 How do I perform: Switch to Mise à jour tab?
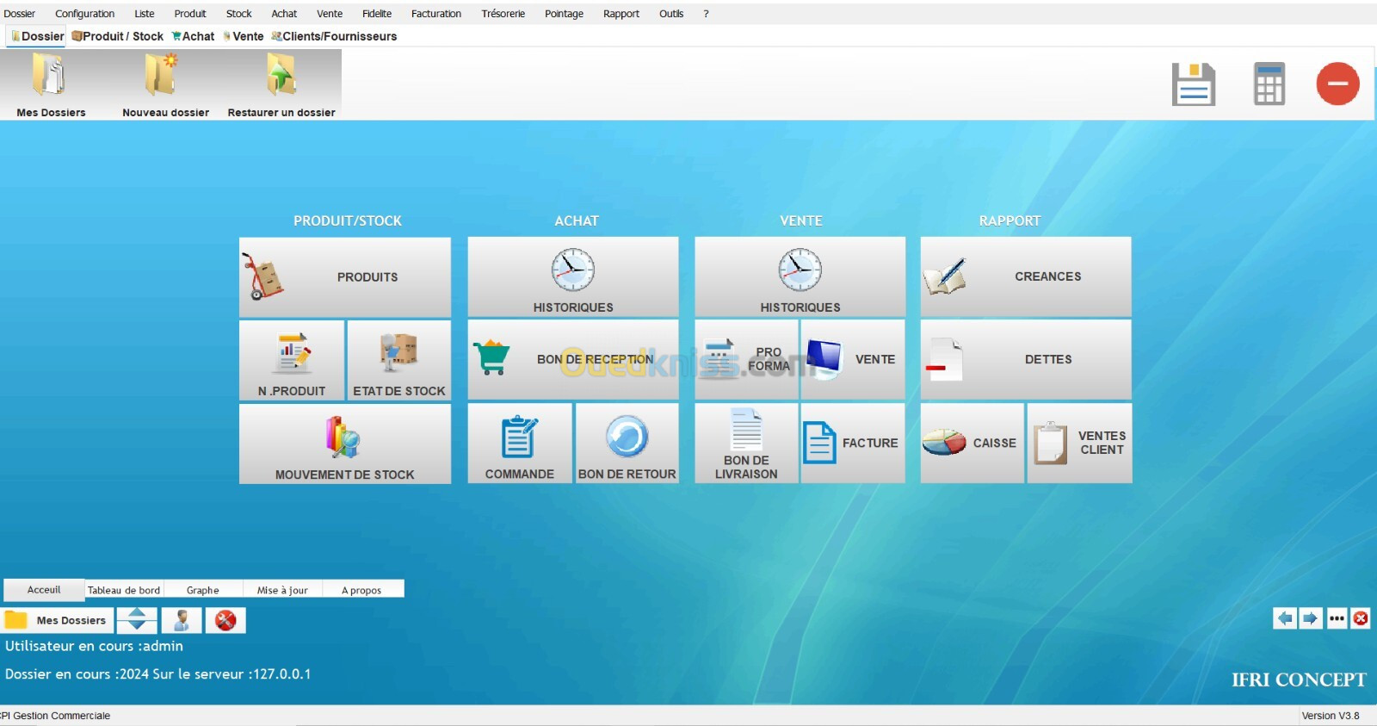tap(282, 590)
